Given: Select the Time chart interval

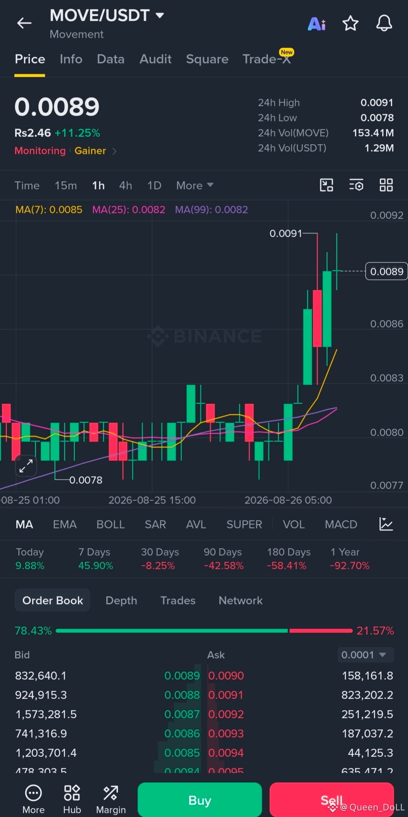Looking at the screenshot, I should coord(27,185).
